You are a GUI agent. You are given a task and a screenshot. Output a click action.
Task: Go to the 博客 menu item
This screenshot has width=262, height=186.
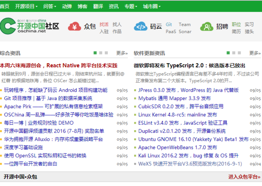tap(82, 7)
